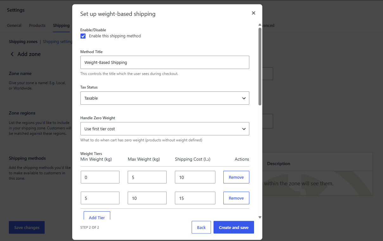Select the Shipping settings tab
383x241 pixels.
[x=61, y=25]
